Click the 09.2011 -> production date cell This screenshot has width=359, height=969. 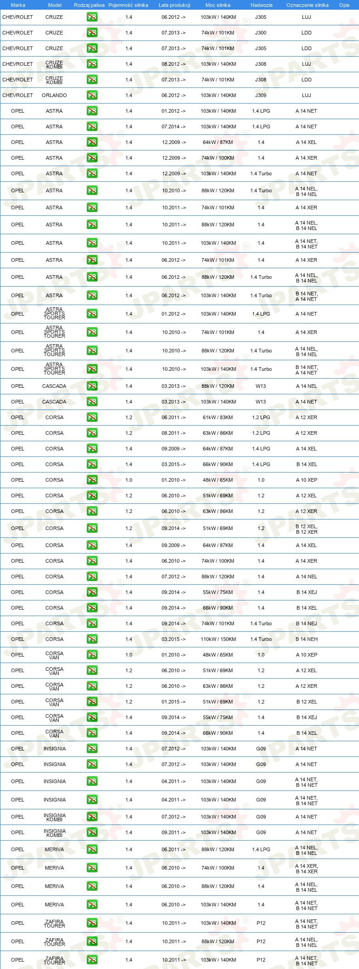point(174,832)
